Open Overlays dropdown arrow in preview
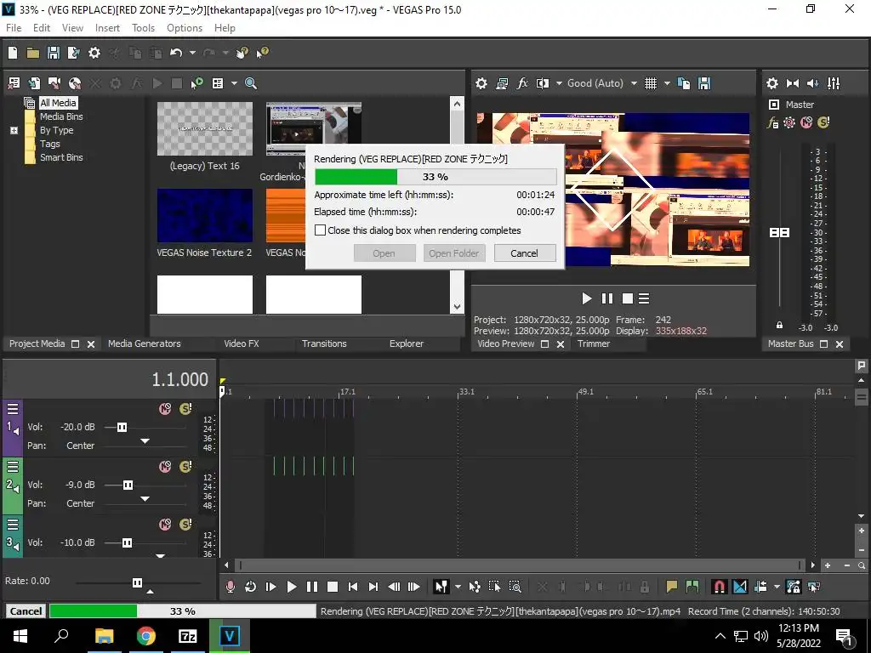The width and height of the screenshot is (871, 653). coord(667,83)
